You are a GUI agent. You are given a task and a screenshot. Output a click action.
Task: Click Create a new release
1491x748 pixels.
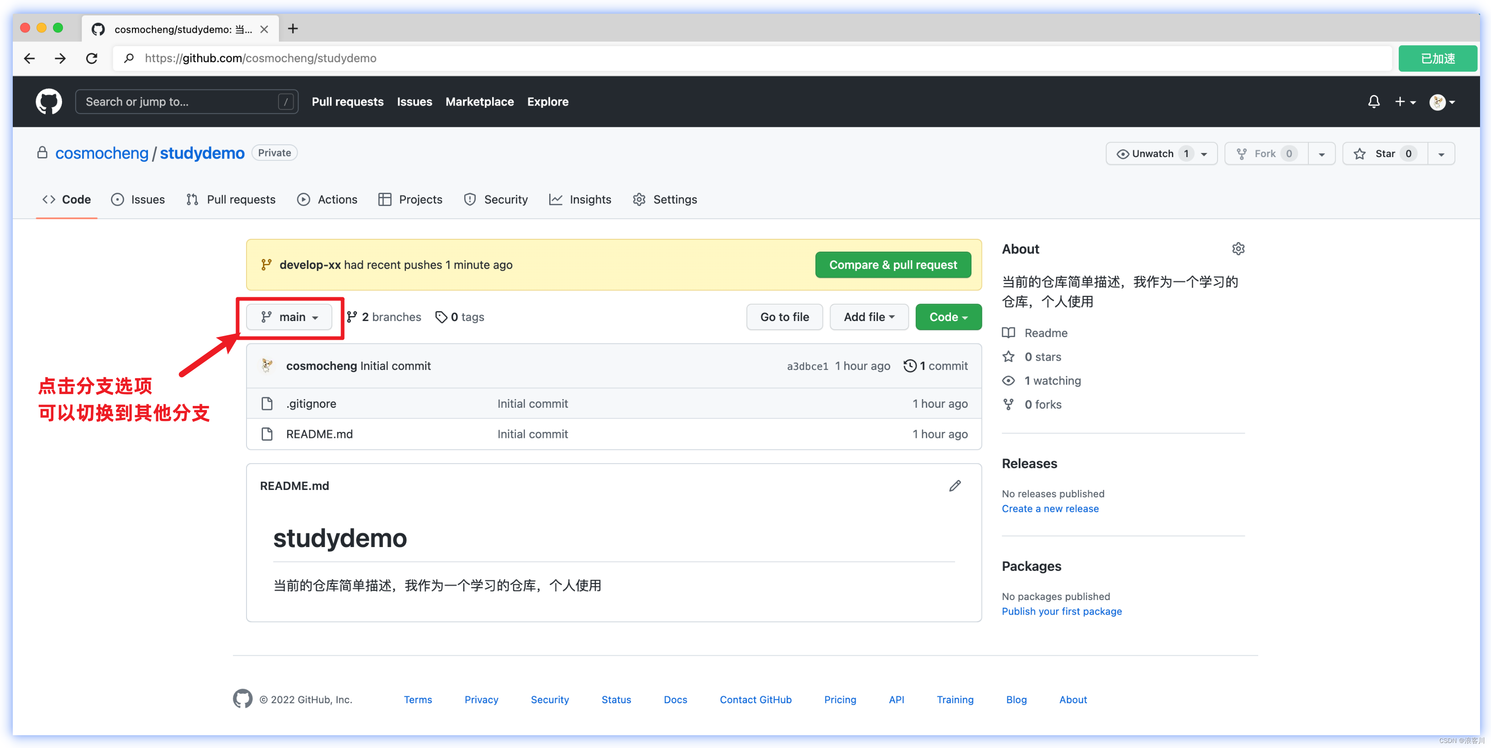click(x=1050, y=508)
